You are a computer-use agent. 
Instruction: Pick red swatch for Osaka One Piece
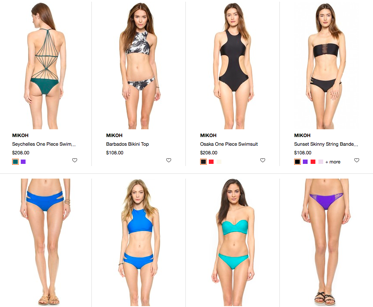click(x=211, y=162)
